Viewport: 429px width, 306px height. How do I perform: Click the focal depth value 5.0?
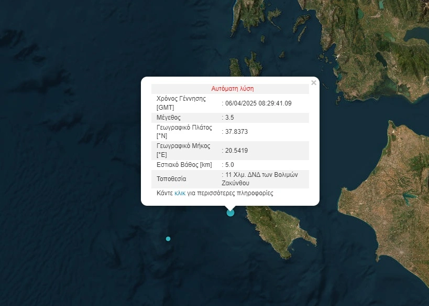click(x=229, y=165)
